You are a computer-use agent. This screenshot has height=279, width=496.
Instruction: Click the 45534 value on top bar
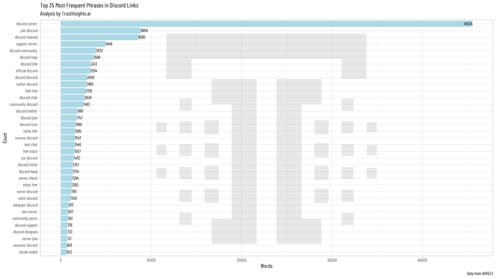point(468,24)
